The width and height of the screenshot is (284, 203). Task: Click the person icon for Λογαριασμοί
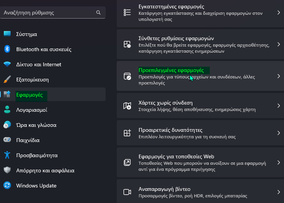7,109
